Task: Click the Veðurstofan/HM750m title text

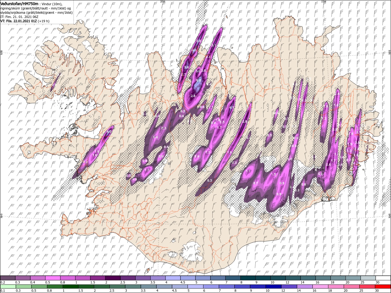Action: pos(19,3)
